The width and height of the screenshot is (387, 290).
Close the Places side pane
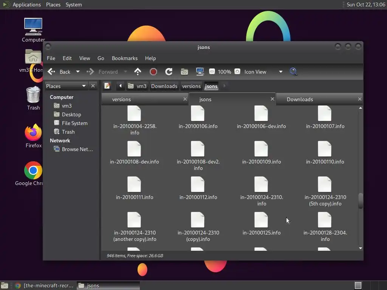click(x=93, y=86)
